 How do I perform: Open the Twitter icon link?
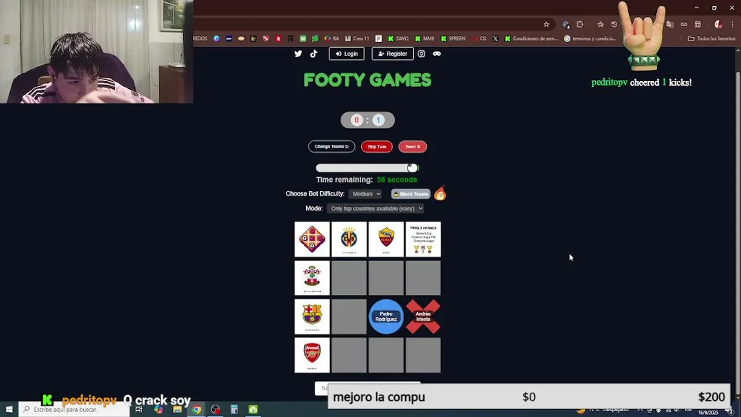298,53
